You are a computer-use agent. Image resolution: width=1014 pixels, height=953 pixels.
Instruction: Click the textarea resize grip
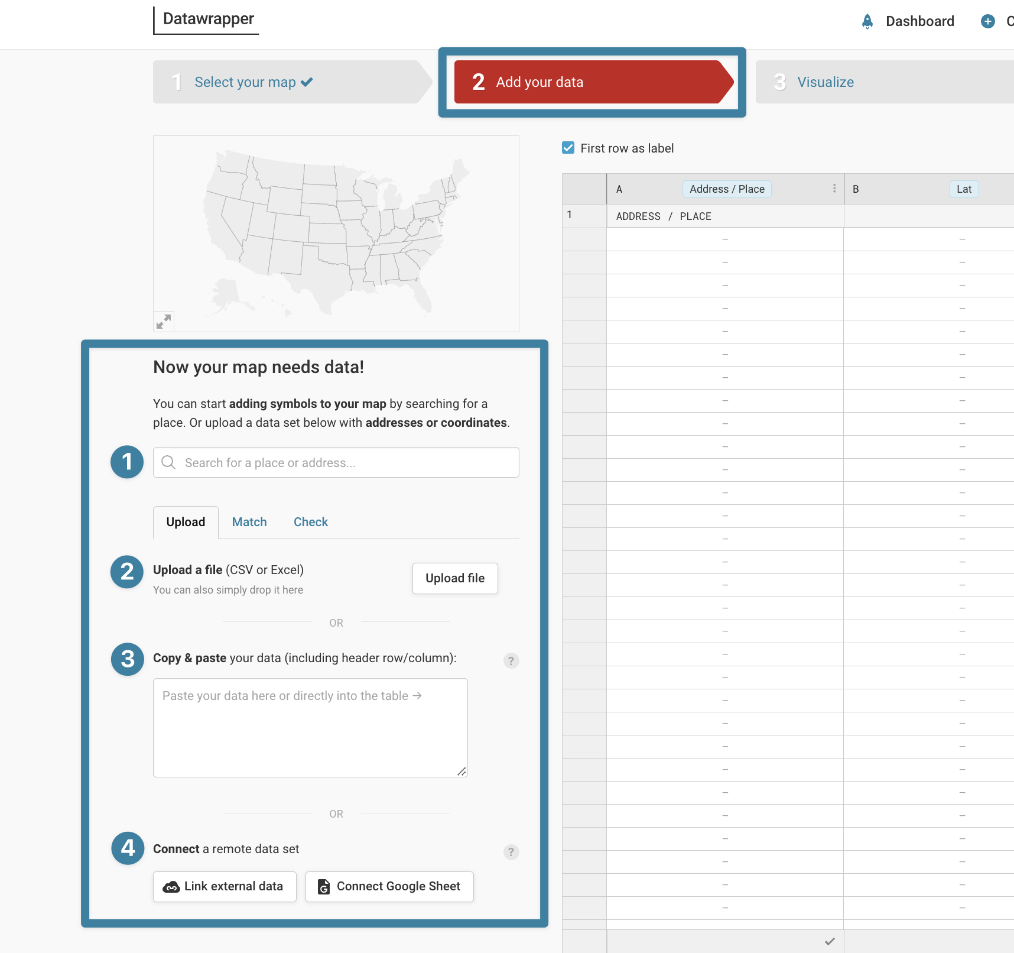pyautogui.click(x=461, y=772)
